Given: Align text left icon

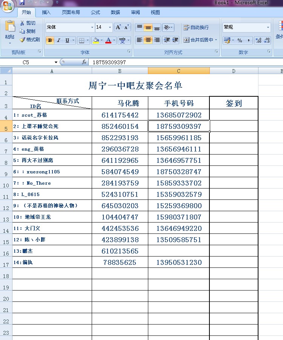Looking at the screenshot, I should tap(140, 40).
